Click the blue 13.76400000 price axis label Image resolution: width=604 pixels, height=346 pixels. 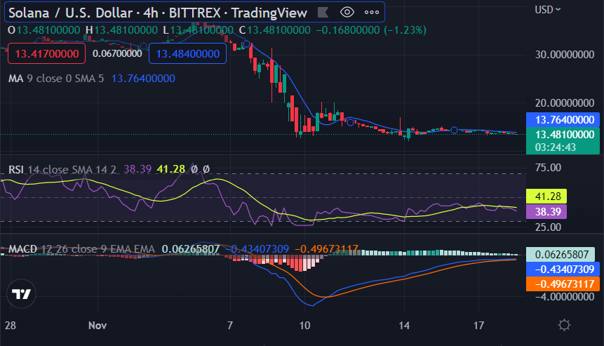pos(563,120)
